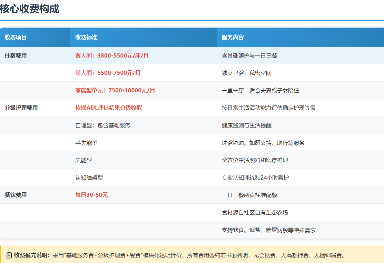Click the 住宿费用 row label
This screenshot has height=263, width=384.
point(16,55)
